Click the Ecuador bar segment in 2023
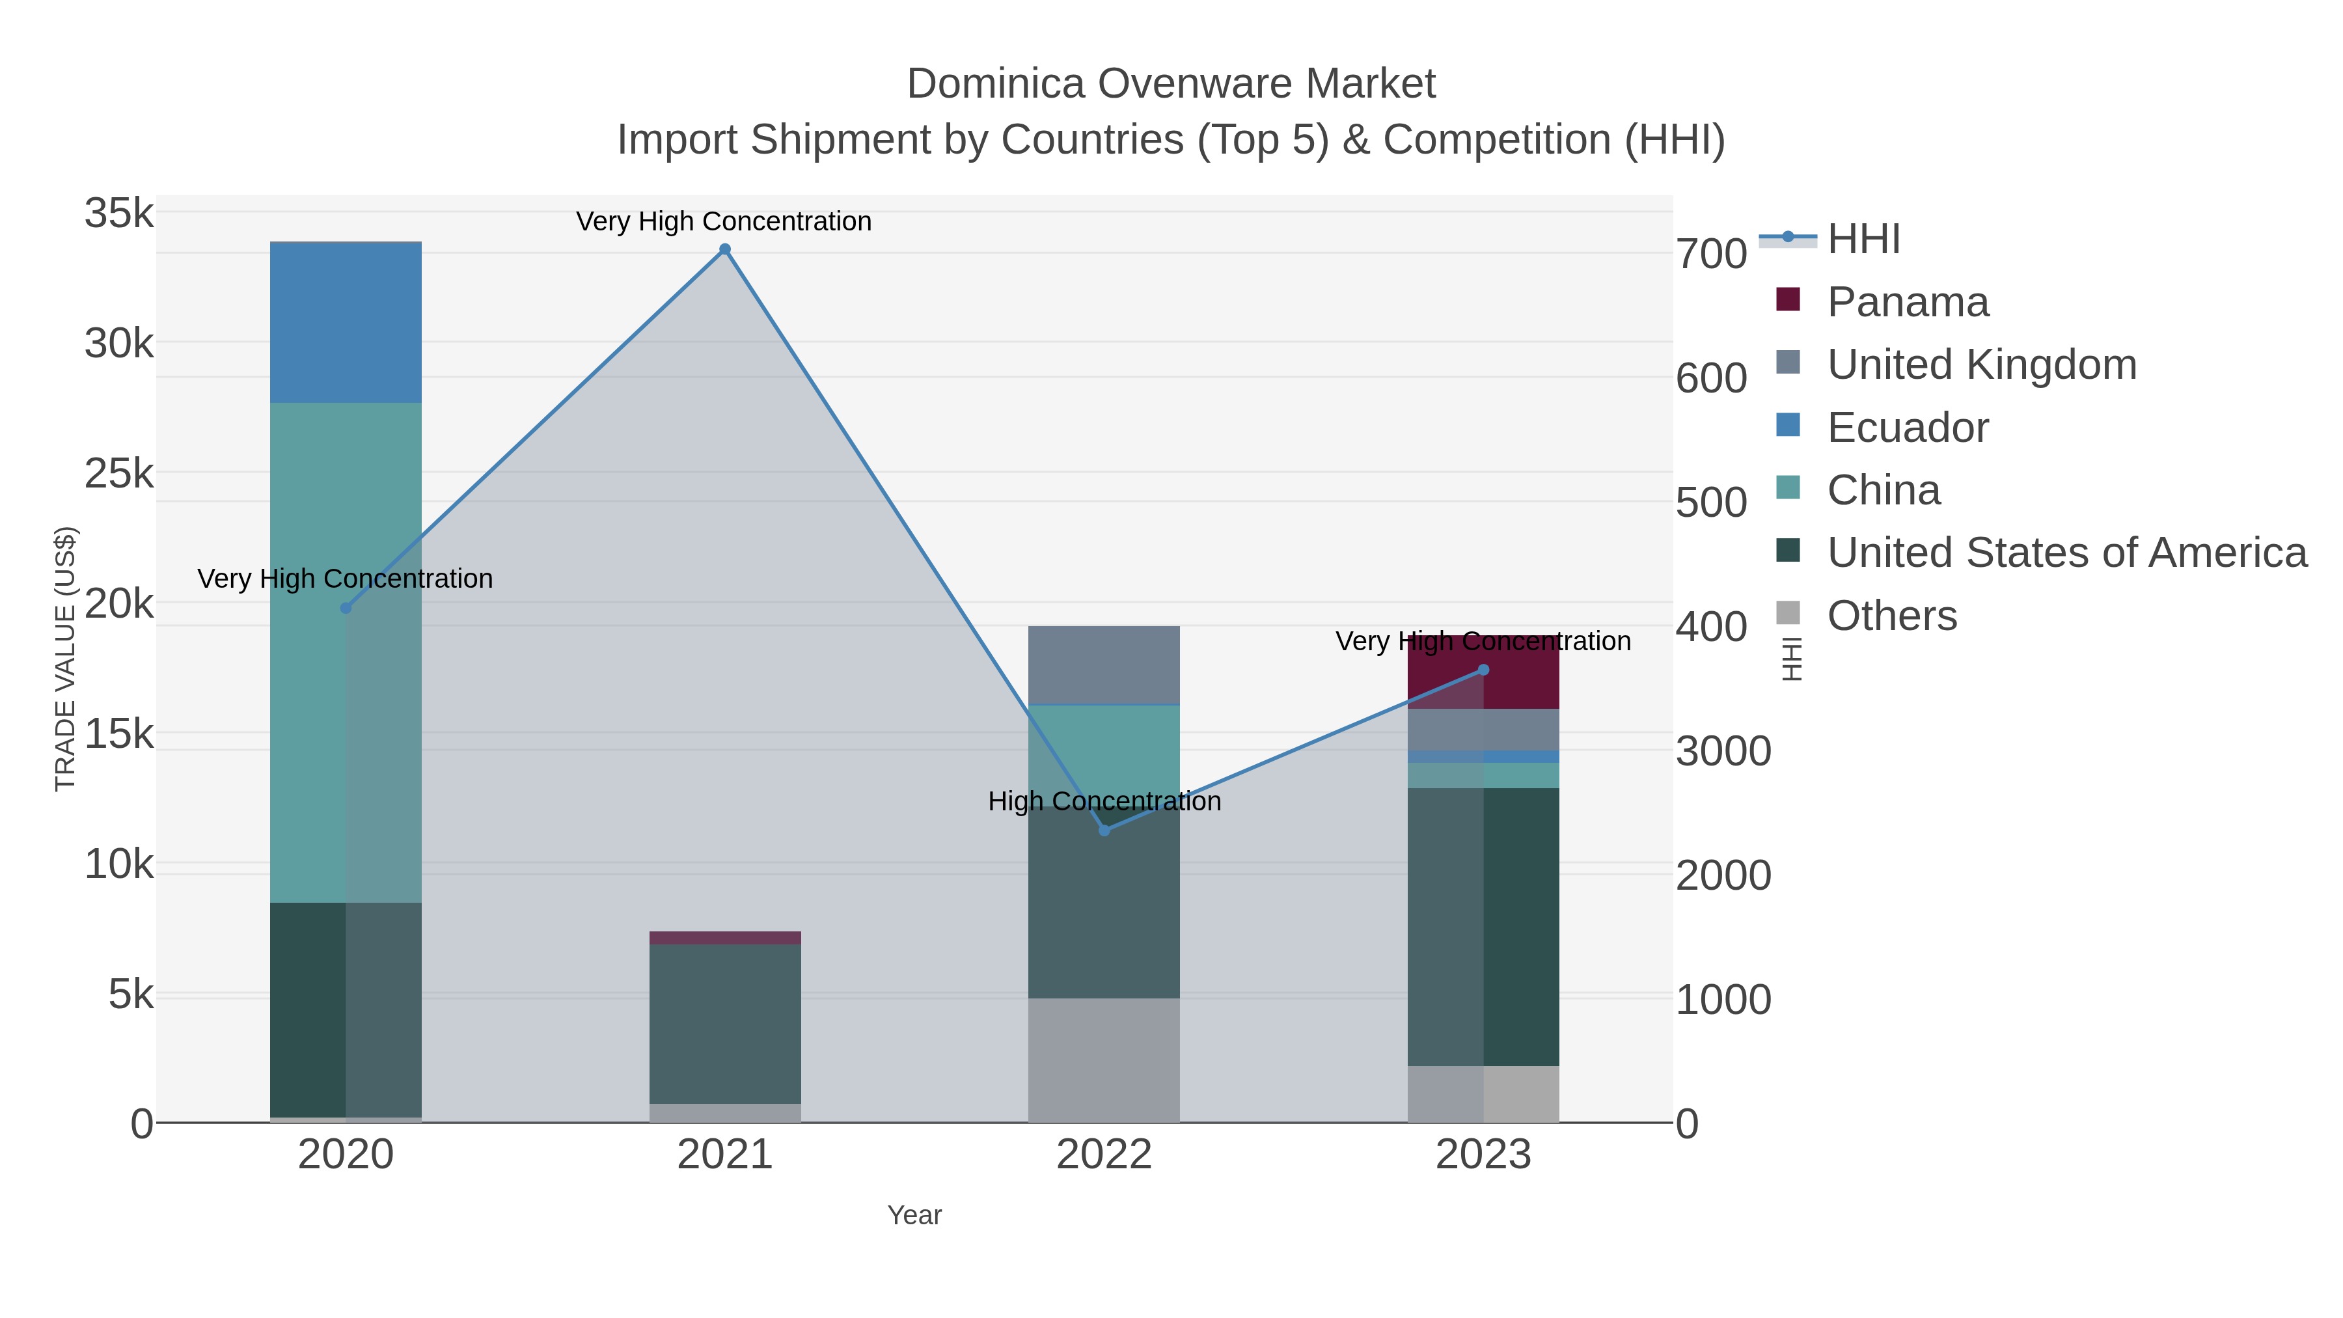2343x1318 pixels. coord(1483,757)
